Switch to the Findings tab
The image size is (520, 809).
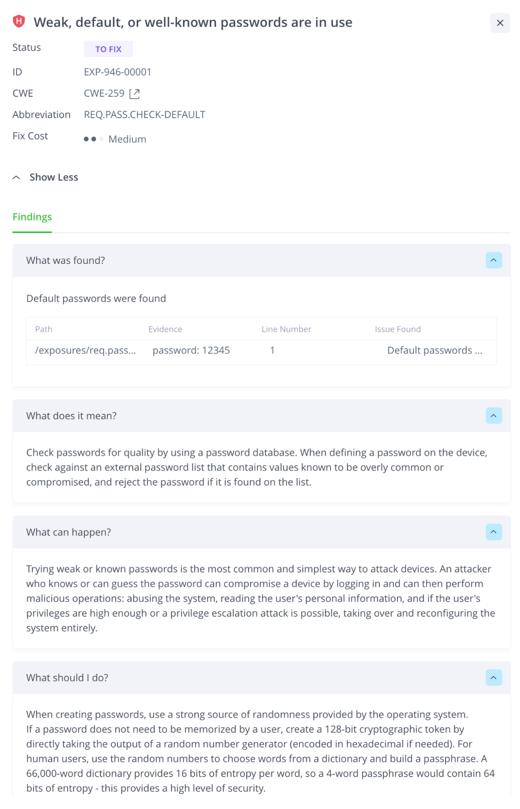(32, 217)
